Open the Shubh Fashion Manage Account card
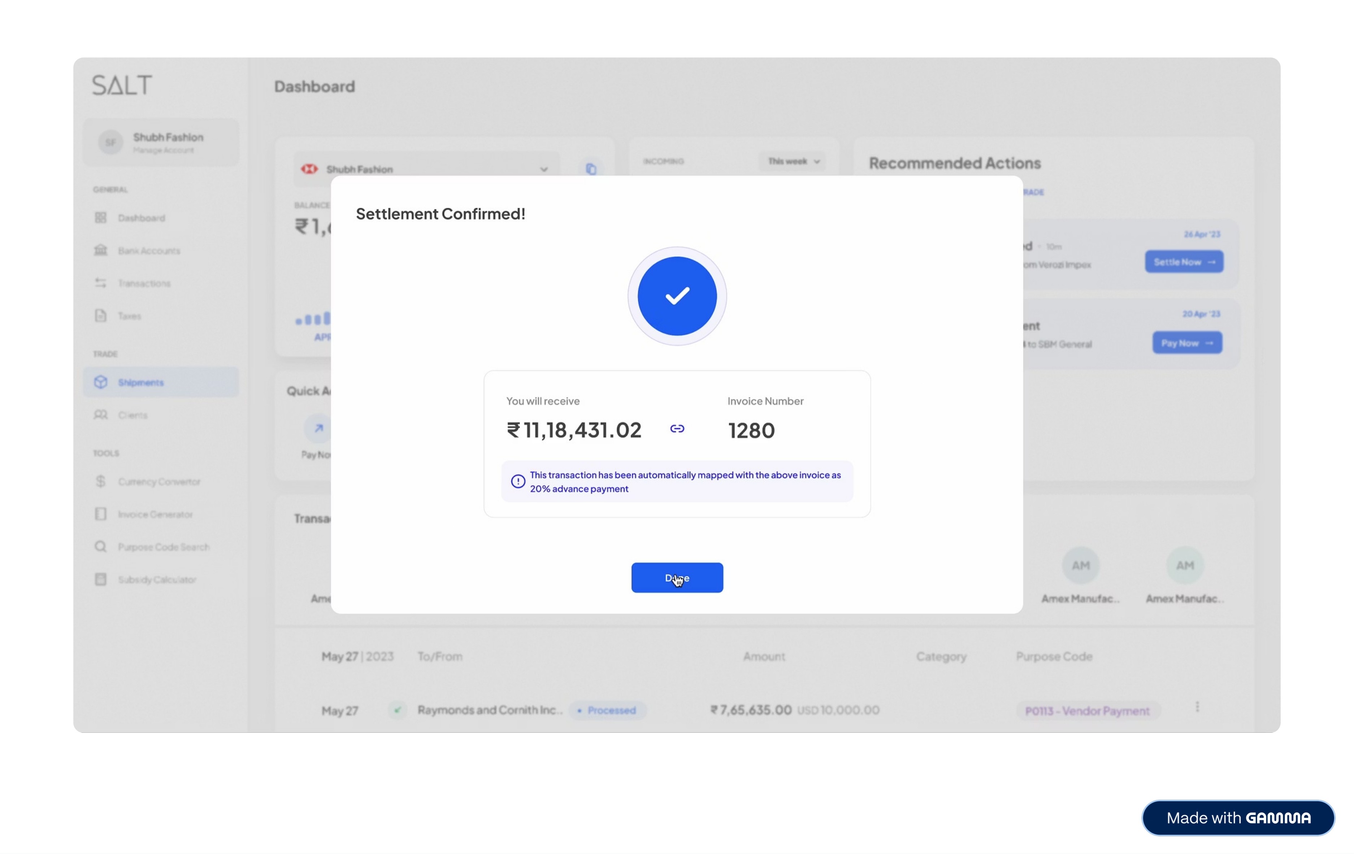This screenshot has width=1354, height=854. 161,142
